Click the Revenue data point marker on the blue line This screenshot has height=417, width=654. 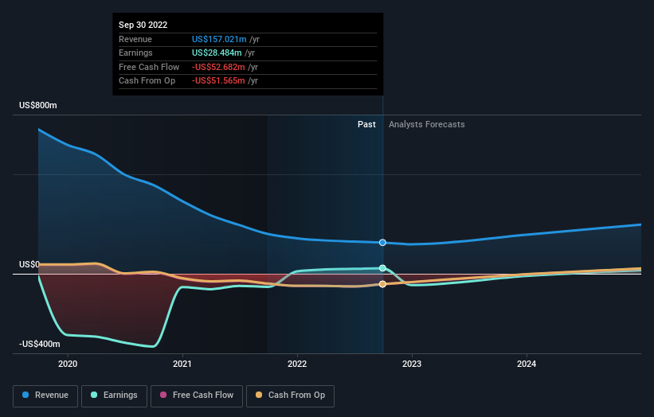[x=382, y=243]
